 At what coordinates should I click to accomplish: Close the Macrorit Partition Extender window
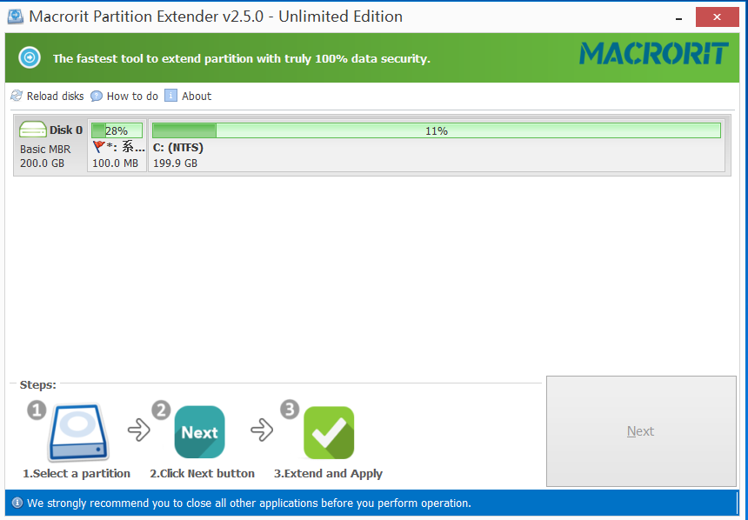(x=717, y=17)
